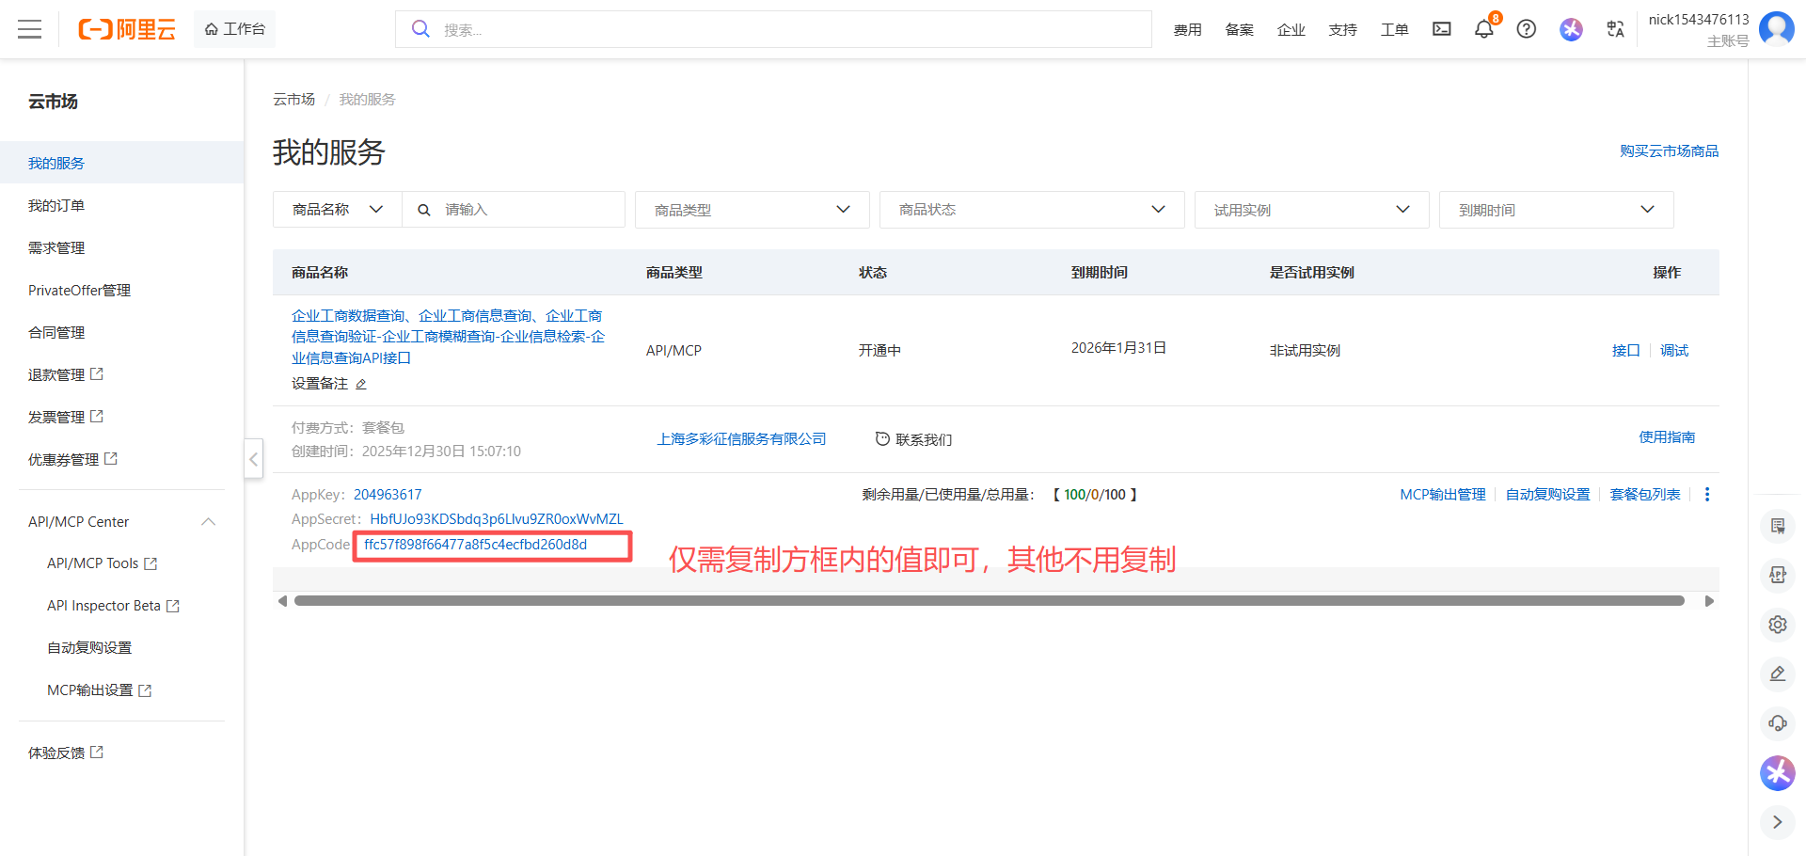Viewport: 1806px width, 856px height.
Task: Collapse the left sidebar panel
Action: click(x=253, y=459)
